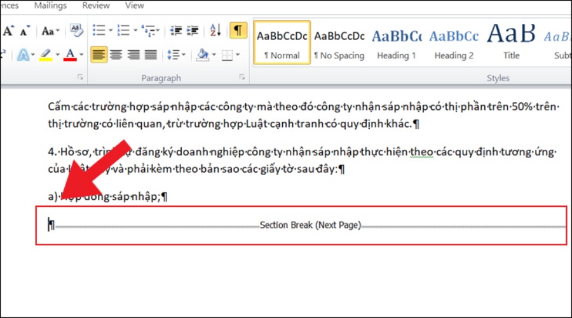The width and height of the screenshot is (572, 318).
Task: Click the Grow Font icon
Action: coord(9,30)
